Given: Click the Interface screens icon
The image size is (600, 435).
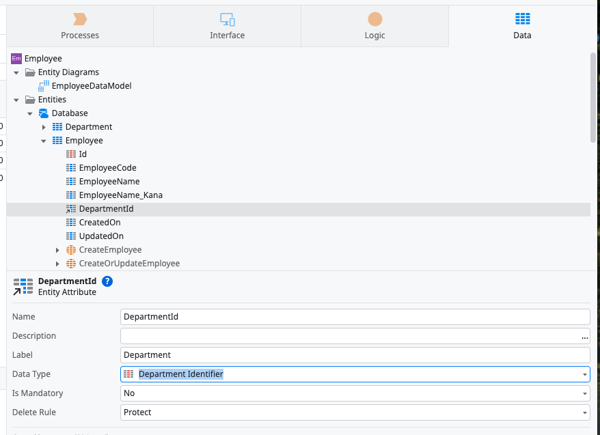Looking at the screenshot, I should 228,18.
